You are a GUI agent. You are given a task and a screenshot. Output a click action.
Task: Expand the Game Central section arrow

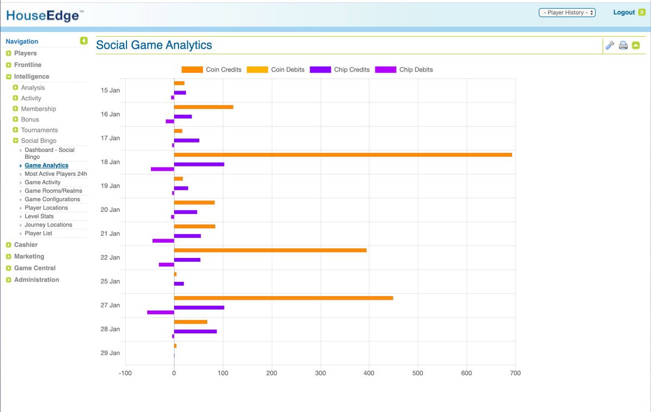(x=9, y=268)
